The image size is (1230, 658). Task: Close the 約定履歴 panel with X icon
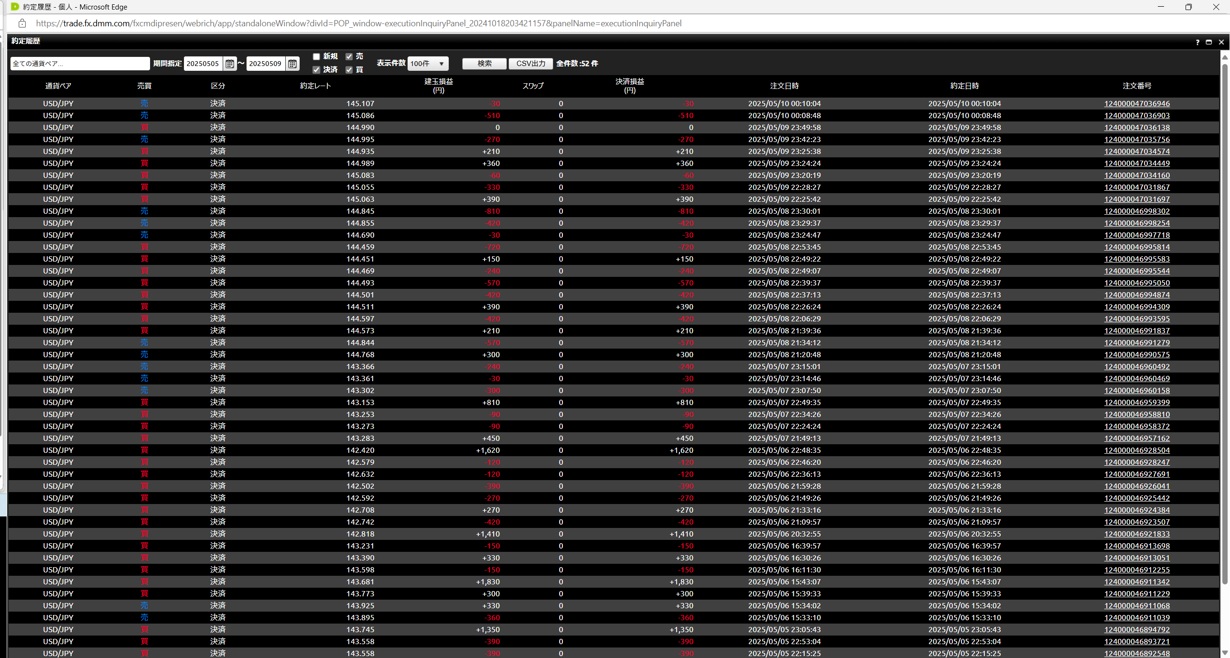click(x=1221, y=42)
